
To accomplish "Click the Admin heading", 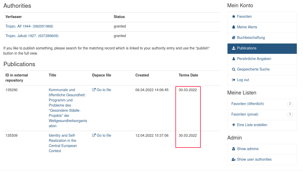I will click(234, 138).
